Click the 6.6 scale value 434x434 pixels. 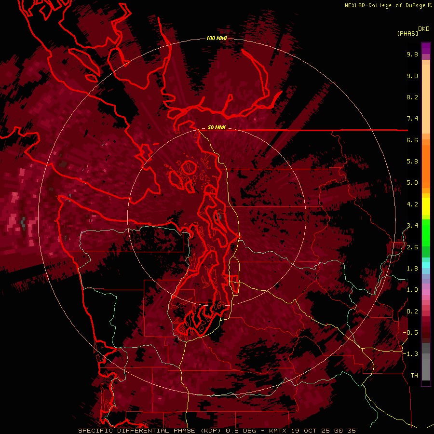click(x=412, y=140)
